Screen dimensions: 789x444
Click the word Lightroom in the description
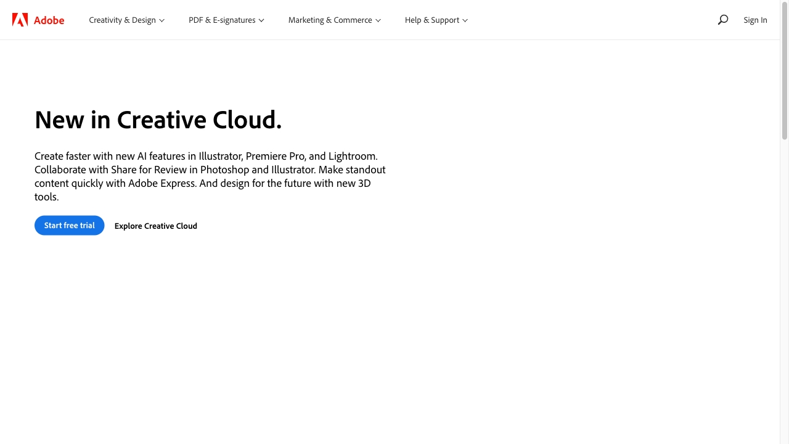[351, 156]
